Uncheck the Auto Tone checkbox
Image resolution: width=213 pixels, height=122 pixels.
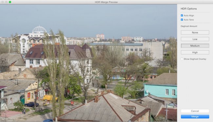tap(182, 20)
